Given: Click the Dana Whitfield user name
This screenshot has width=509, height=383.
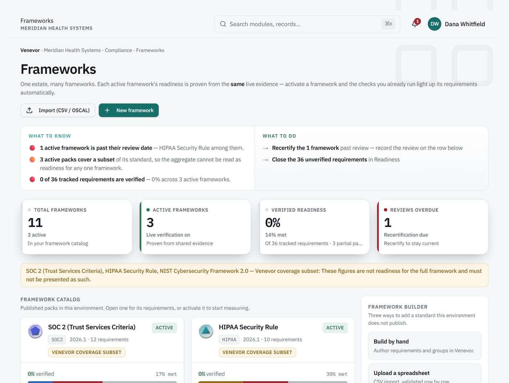Looking at the screenshot, I should (x=465, y=24).
